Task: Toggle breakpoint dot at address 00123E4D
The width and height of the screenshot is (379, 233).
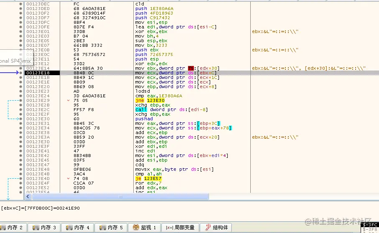Action: click(20, 178)
